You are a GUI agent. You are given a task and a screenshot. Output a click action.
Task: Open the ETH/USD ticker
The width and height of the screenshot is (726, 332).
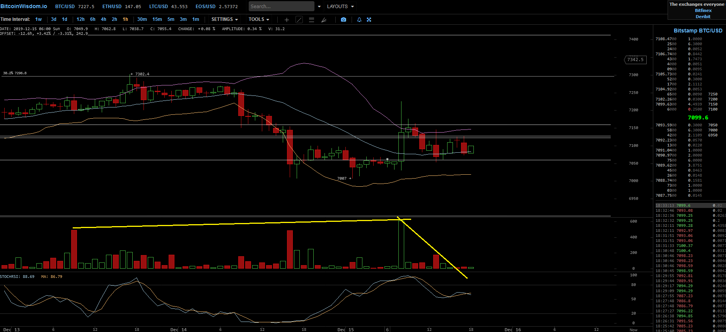click(122, 7)
